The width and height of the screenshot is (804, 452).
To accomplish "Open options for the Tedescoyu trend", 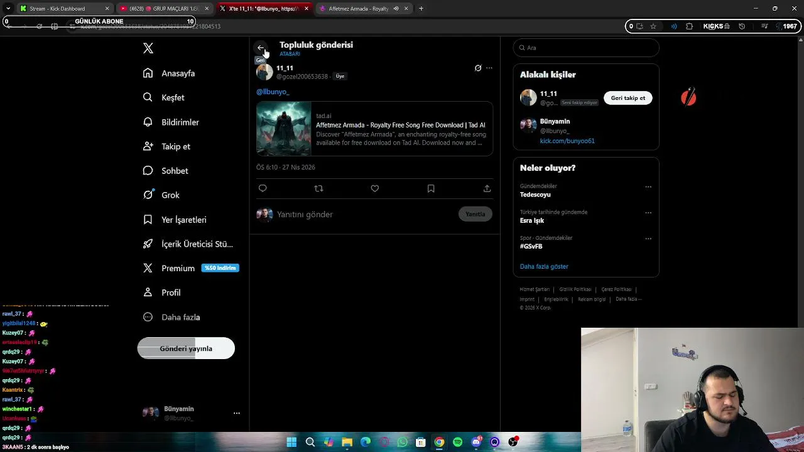I will click(x=648, y=186).
